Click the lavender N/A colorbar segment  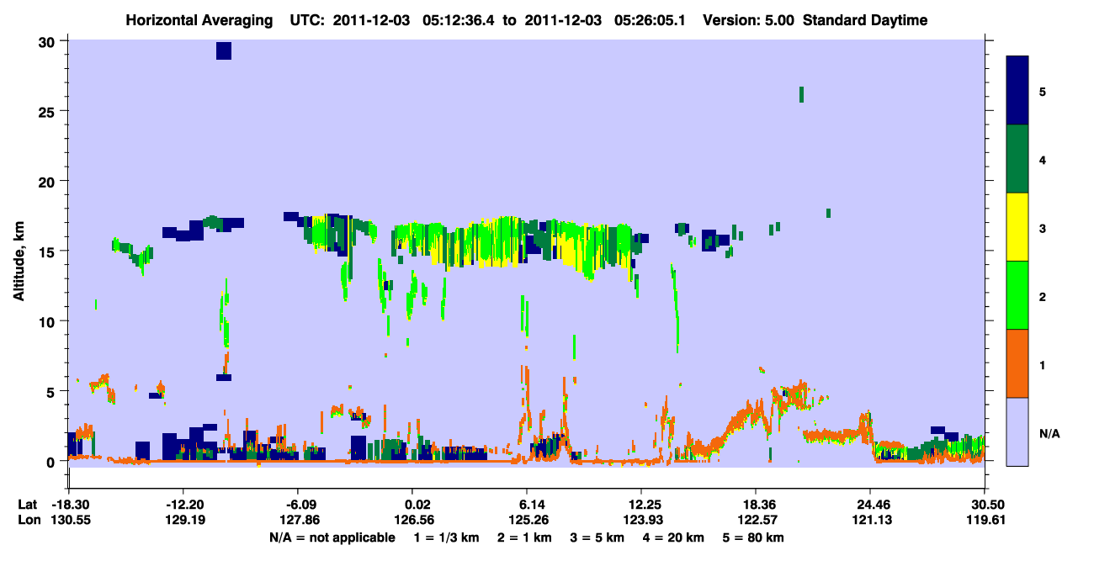coord(1018,431)
